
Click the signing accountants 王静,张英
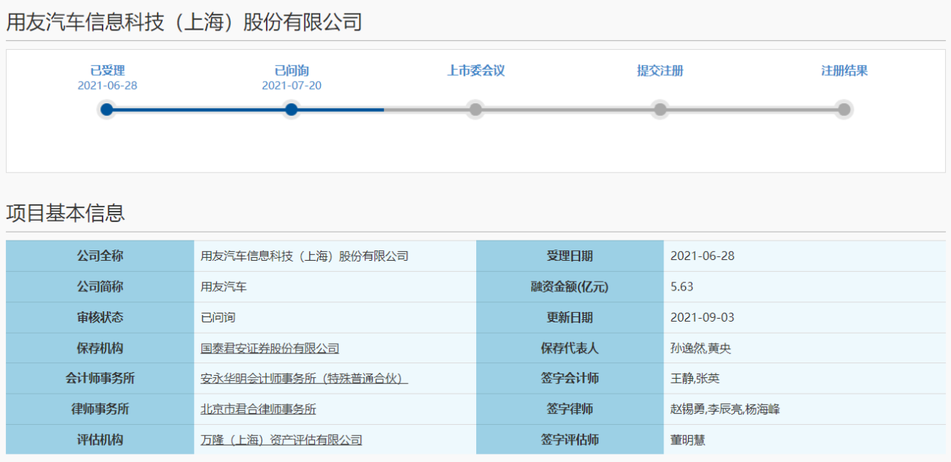tap(695, 379)
